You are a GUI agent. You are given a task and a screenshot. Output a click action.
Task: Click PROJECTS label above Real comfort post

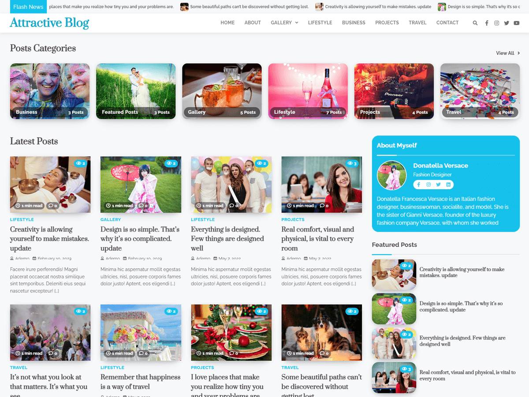[293, 219]
